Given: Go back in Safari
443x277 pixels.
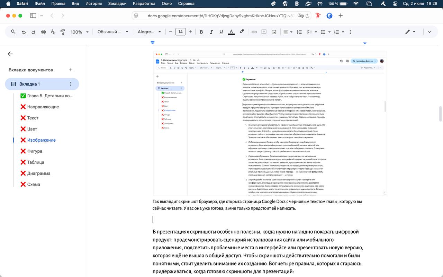Looking at the screenshot, I should (52, 16).
